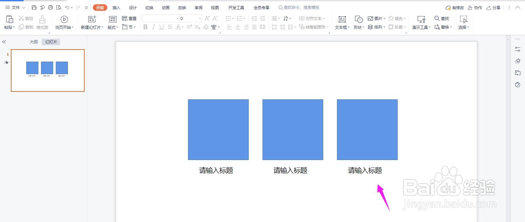The height and width of the screenshot is (222, 525).
Task: Switch to the Animation (动画) tab
Action: point(166,8)
